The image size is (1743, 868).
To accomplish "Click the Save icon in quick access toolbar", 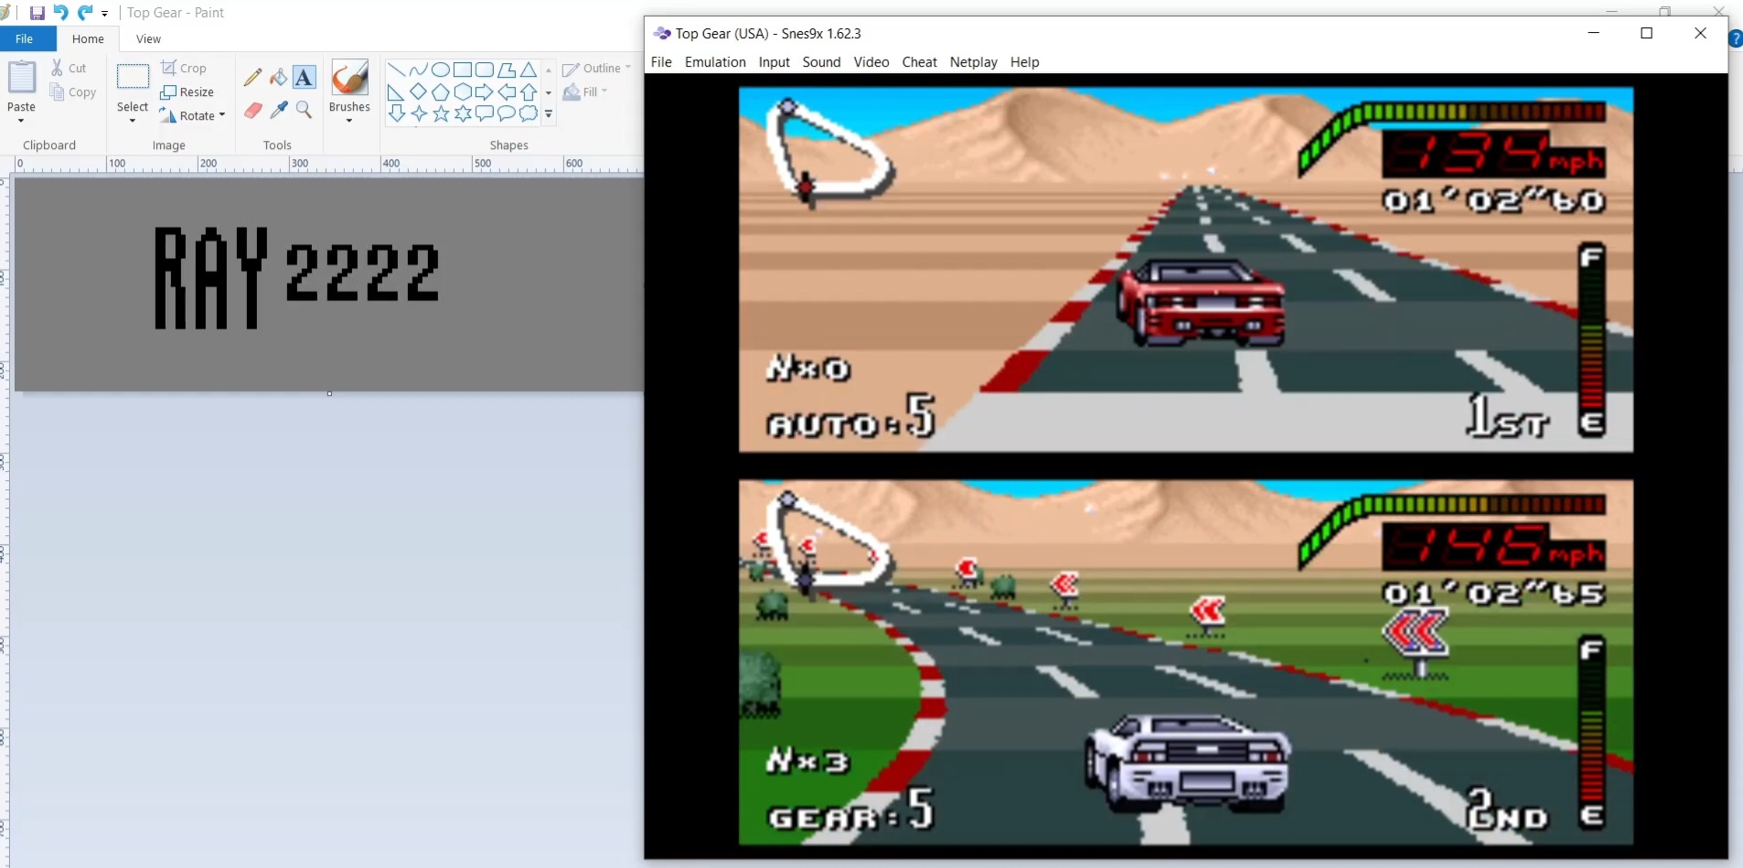I will [37, 13].
